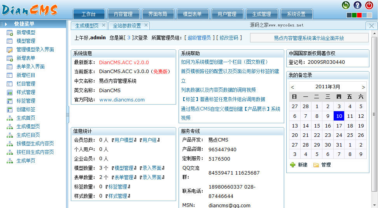Click icon beside 创建标签
This screenshot has height=208, width=378.
(10, 109)
